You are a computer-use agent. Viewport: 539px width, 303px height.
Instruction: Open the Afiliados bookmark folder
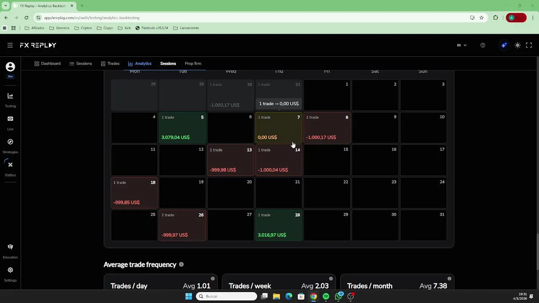click(35, 28)
